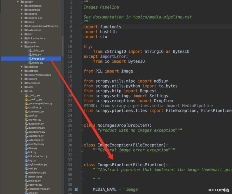Click the spiders folder icon

pyautogui.click(x=26, y=79)
